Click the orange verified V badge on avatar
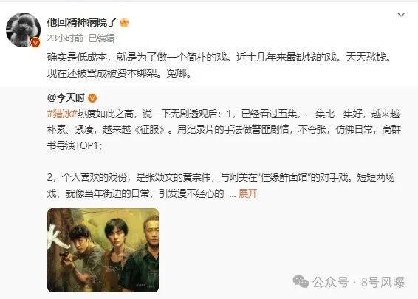Screen dimensions: 418x299 [x=35, y=42]
